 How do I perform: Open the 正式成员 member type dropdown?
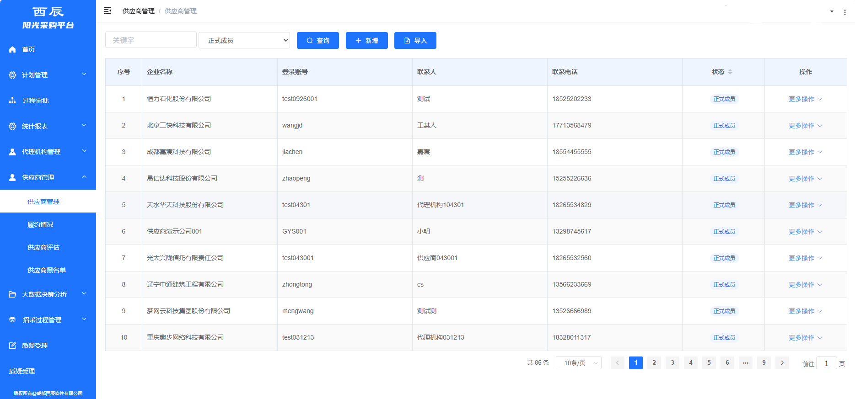tap(244, 40)
